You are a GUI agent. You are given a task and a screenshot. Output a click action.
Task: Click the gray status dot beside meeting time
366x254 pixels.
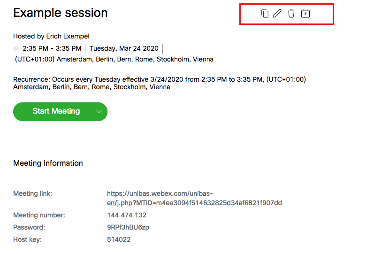tap(16, 48)
